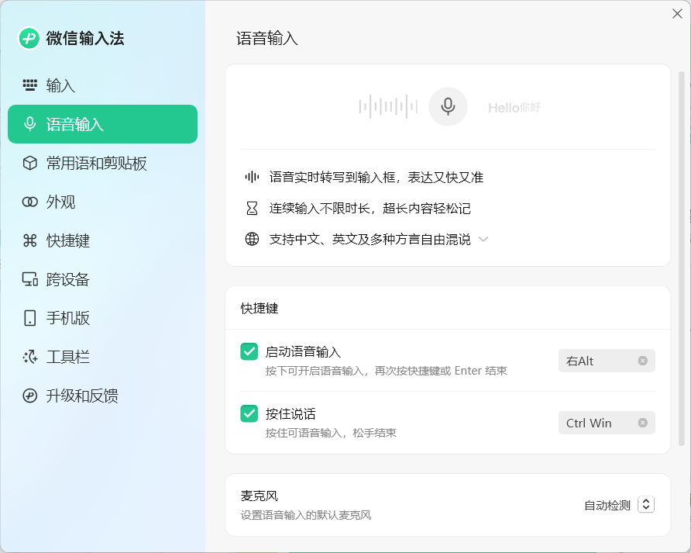Screen dimensions: 691x553
Task: Click the cube icon beside 常用语和剪贴板
Action: [x=30, y=163]
